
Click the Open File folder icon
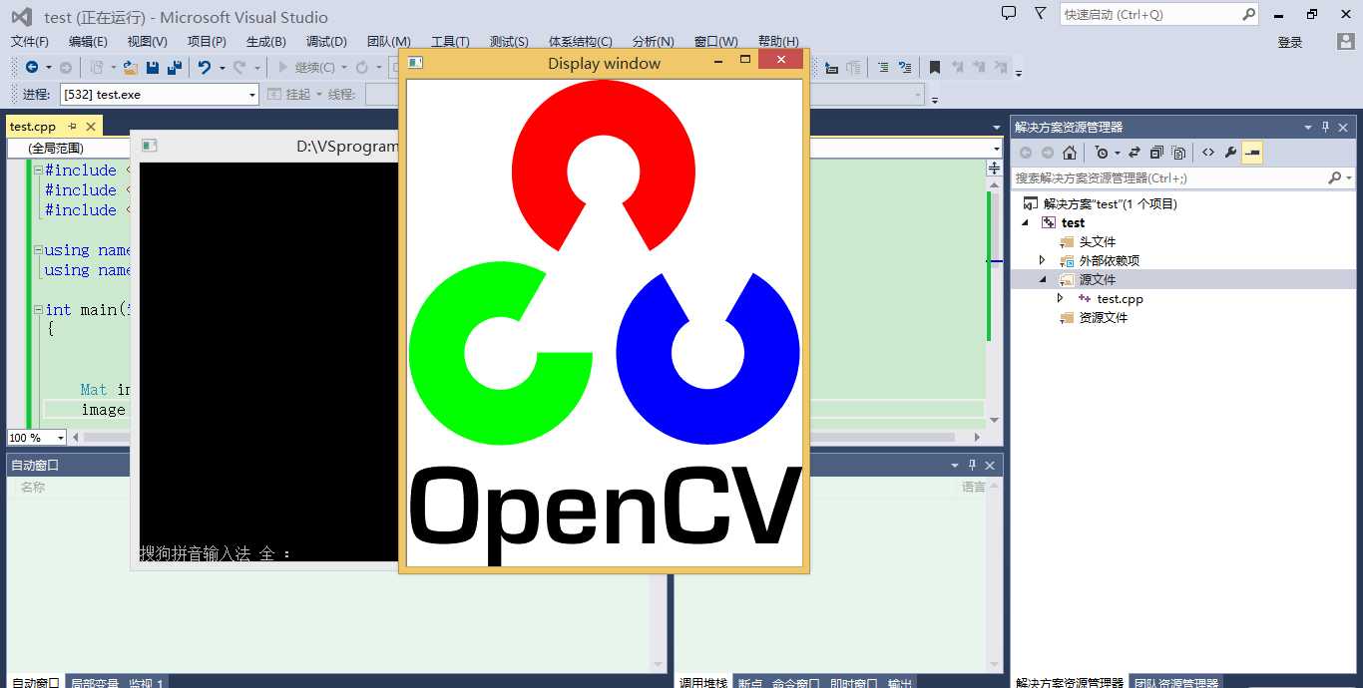coord(131,67)
